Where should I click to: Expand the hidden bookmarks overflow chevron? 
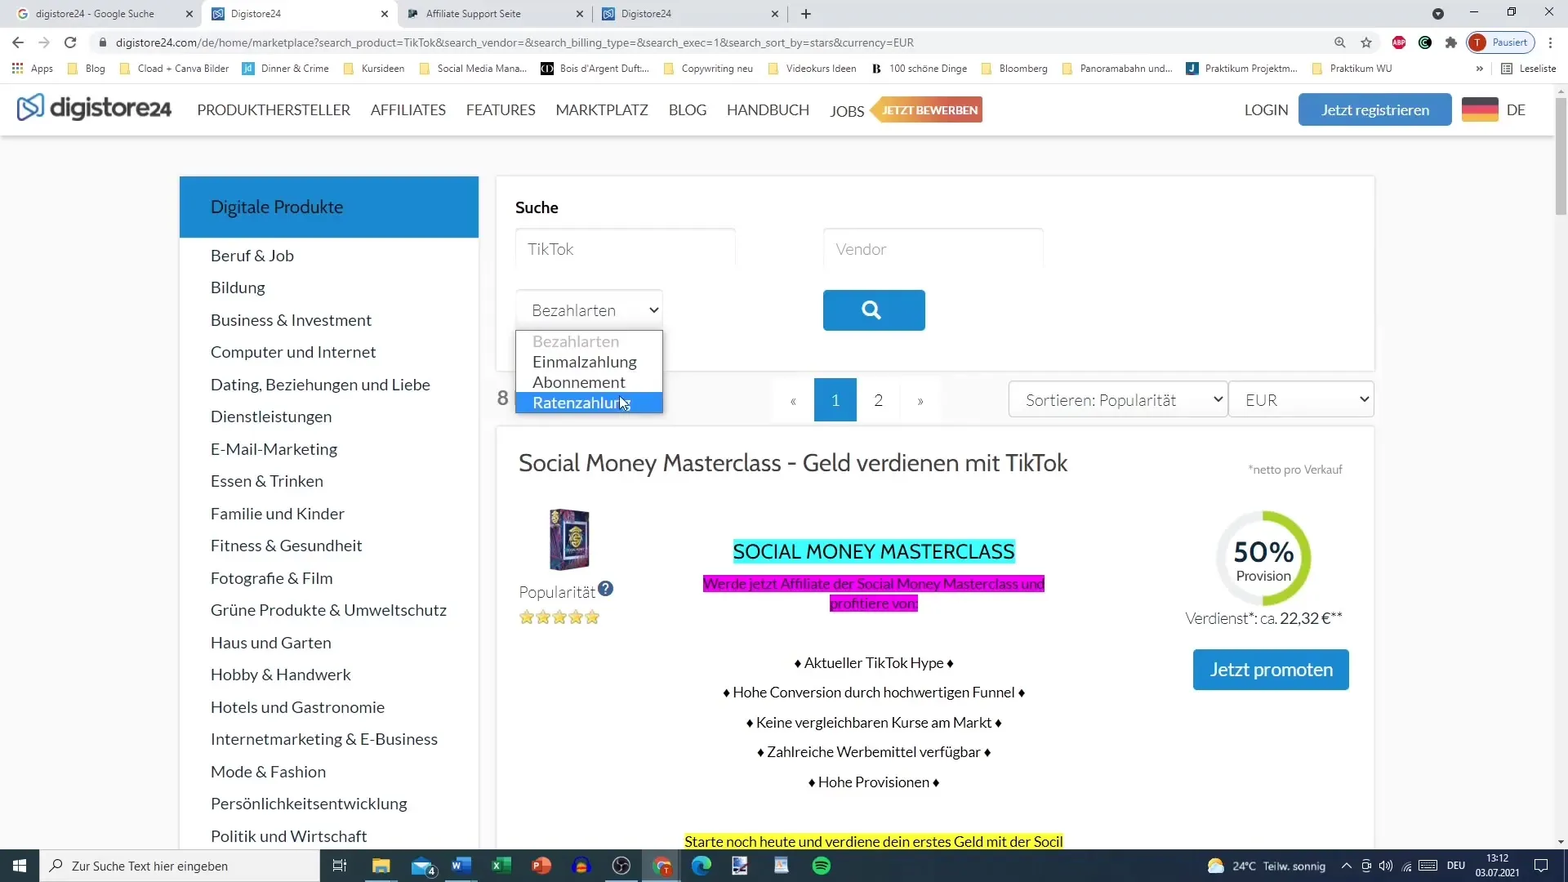1480,69
